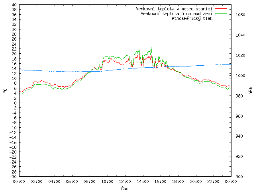Click the pressure label '1060'
Image resolution: width=255 pixels, height=191 pixels.
click(240, 15)
